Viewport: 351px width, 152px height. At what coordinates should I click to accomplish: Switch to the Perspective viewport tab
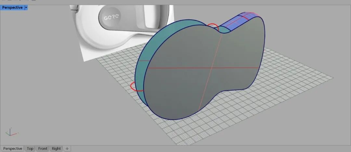(13, 148)
